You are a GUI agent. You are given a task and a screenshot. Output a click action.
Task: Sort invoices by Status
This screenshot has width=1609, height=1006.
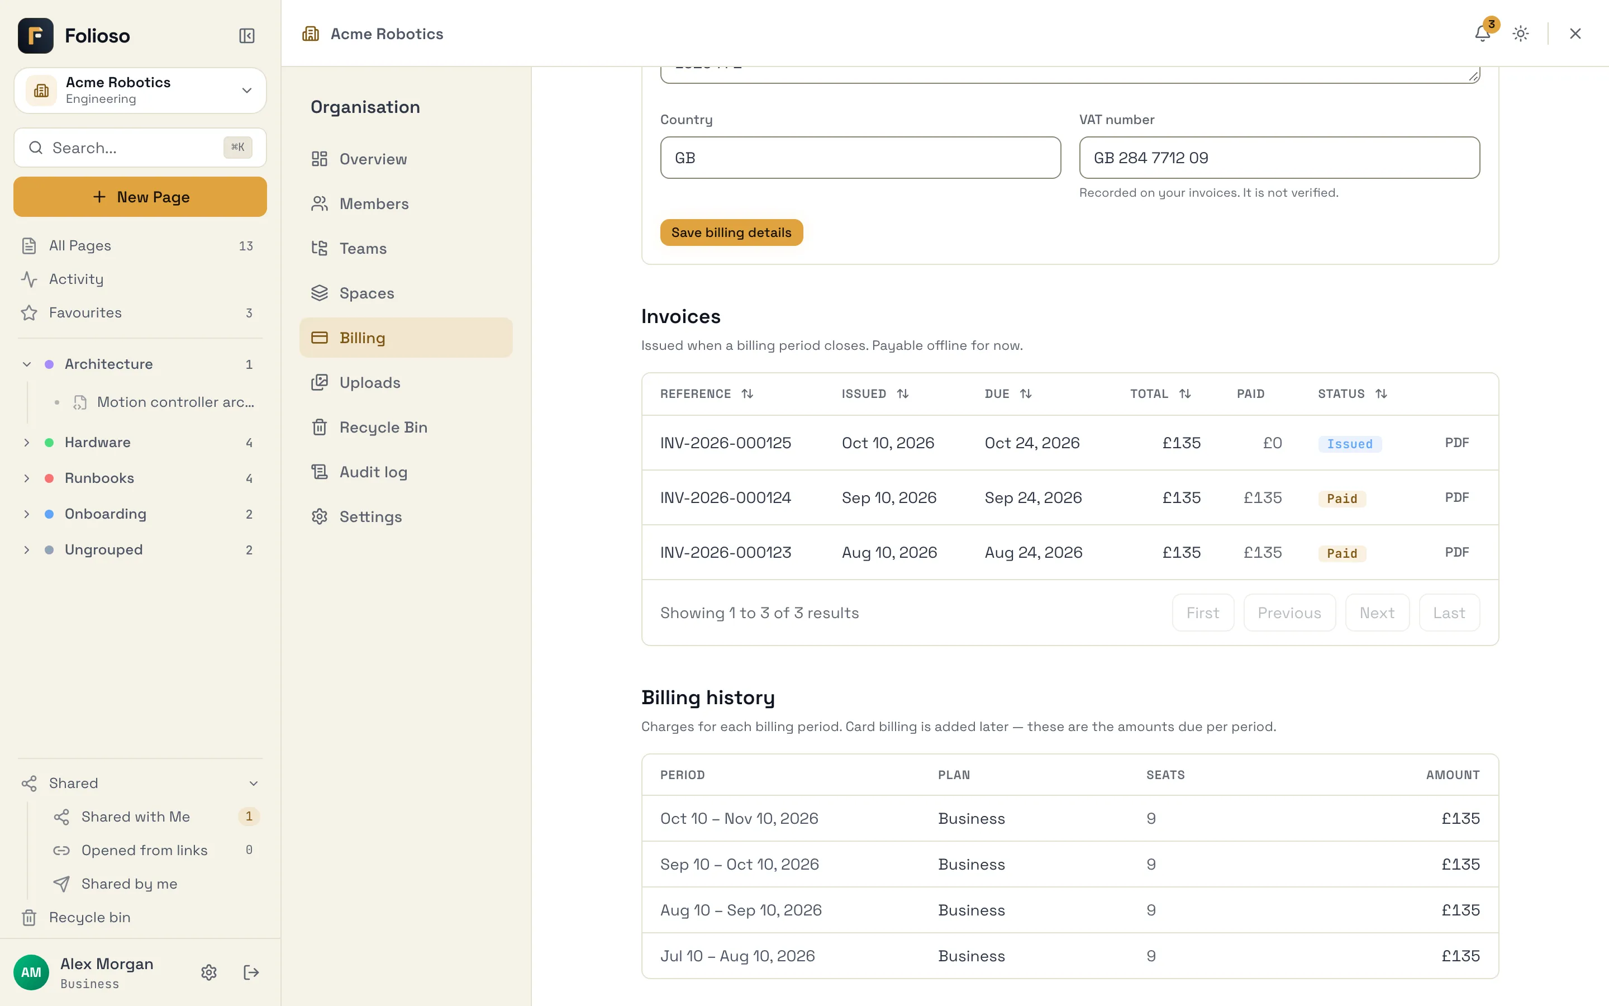[1353, 394]
